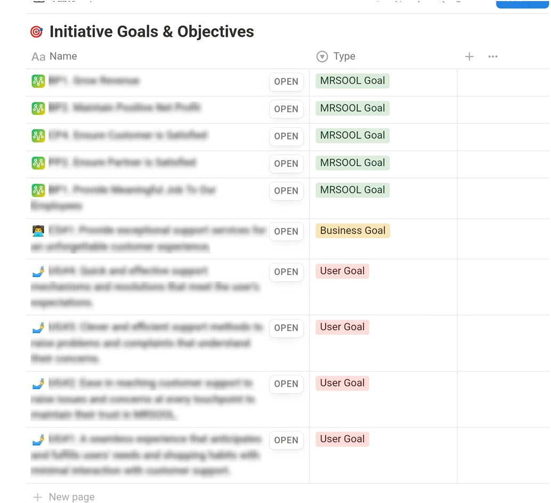Add a new property with the plus icon

pyautogui.click(x=469, y=56)
